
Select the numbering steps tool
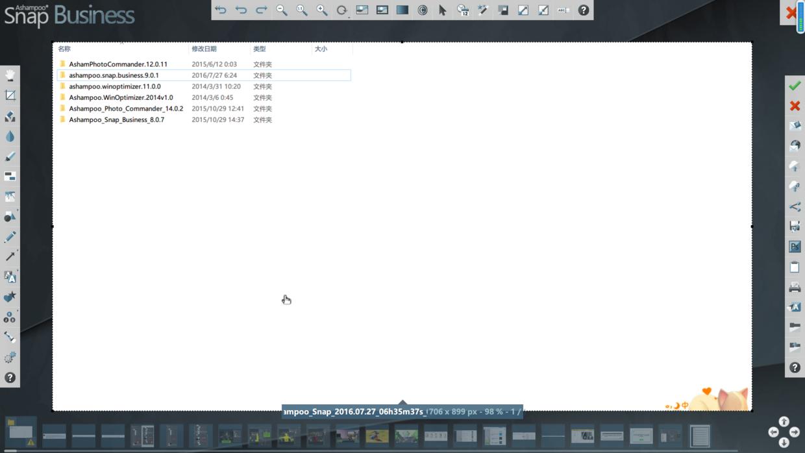(10, 317)
